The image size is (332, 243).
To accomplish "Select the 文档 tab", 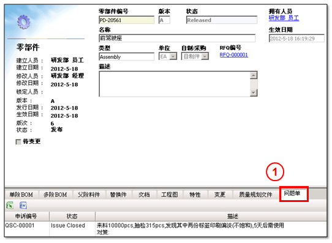I will 144,195.
